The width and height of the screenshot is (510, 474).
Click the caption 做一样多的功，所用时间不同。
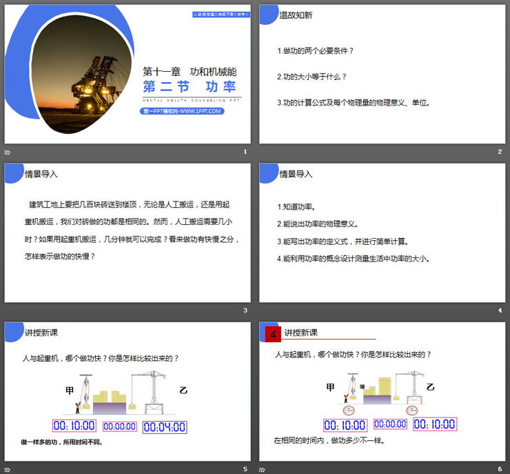[62, 442]
